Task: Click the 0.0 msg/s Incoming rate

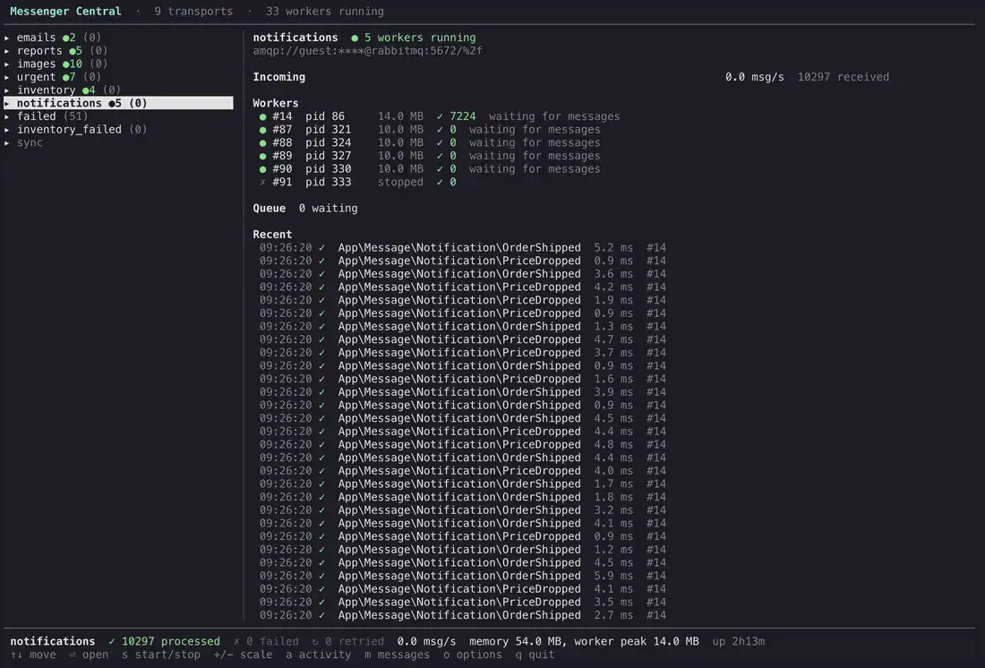Action: [x=755, y=77]
